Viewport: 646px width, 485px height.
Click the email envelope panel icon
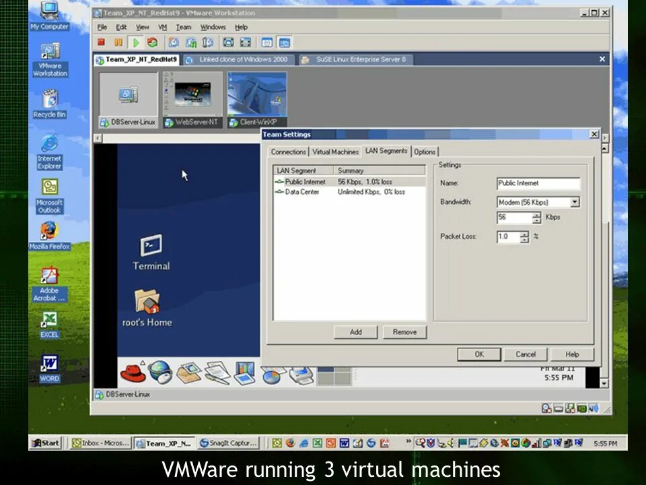coord(188,372)
